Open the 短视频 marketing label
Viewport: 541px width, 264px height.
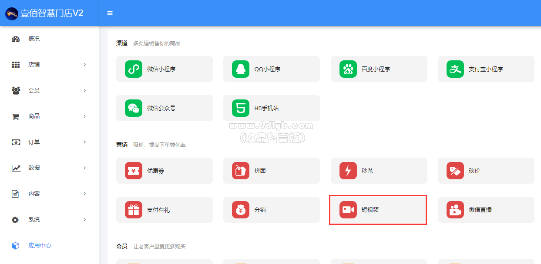[370, 210]
